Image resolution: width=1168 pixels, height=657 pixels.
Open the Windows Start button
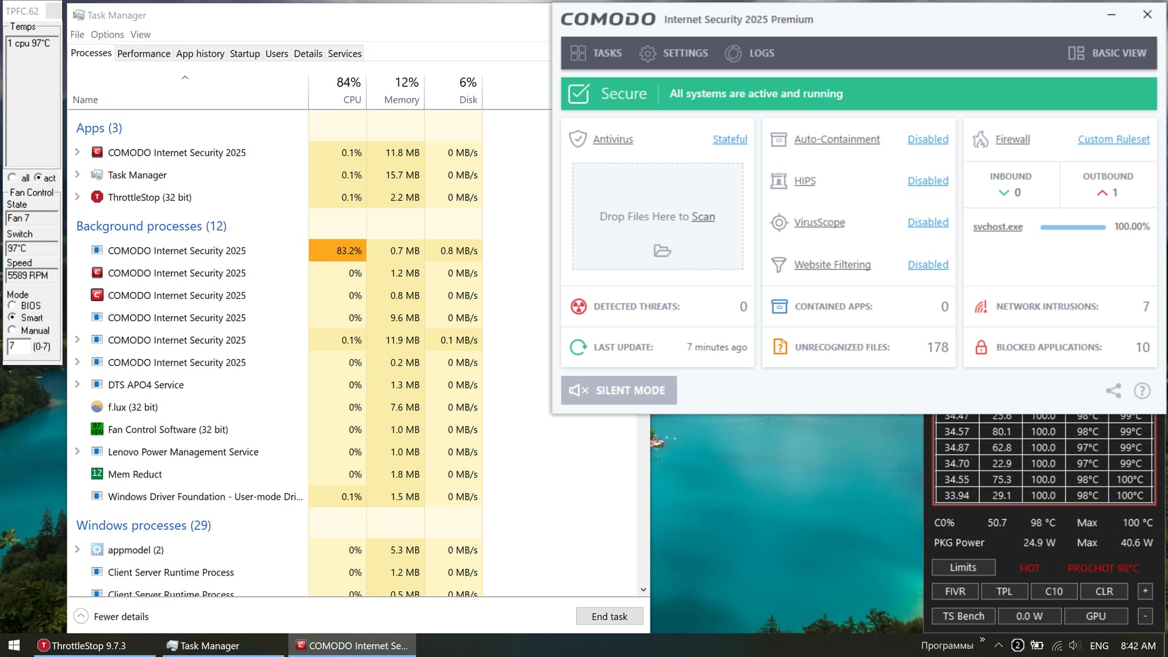pyautogui.click(x=14, y=645)
